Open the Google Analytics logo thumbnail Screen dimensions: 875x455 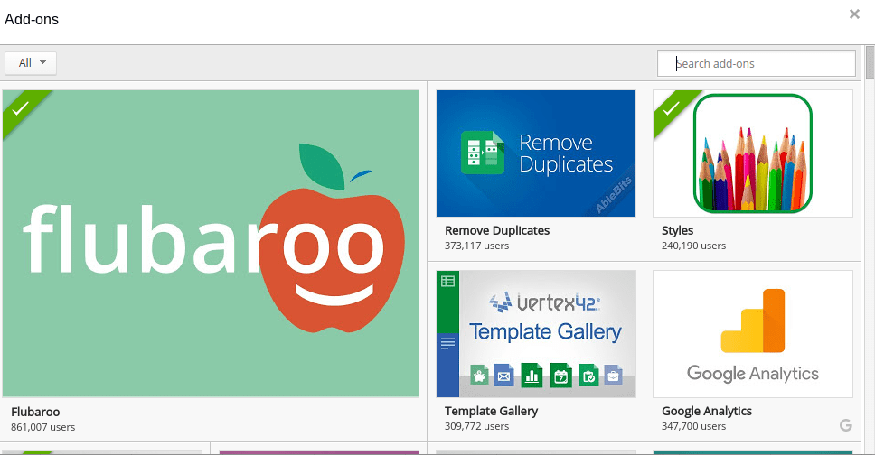coord(753,333)
